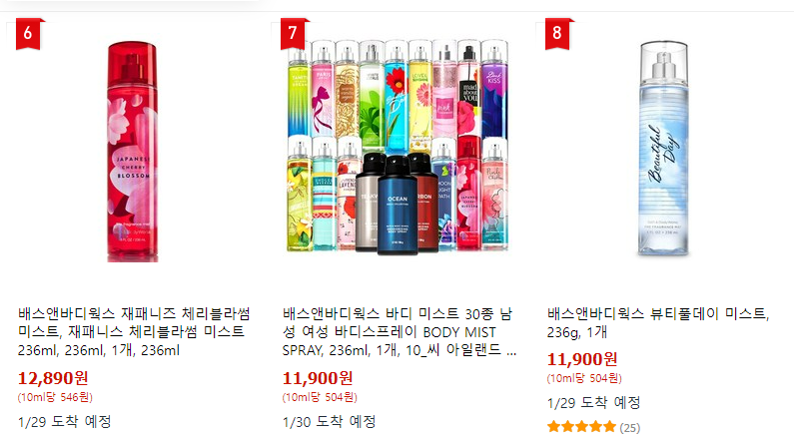Viewport: 804px width, 436px height.
Task: Click the five-star rating on Beautiful Day mist
Action: 581,427
